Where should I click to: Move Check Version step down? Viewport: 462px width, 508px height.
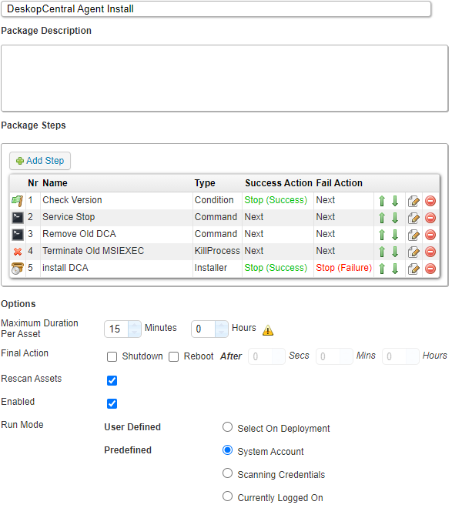pyautogui.click(x=395, y=201)
